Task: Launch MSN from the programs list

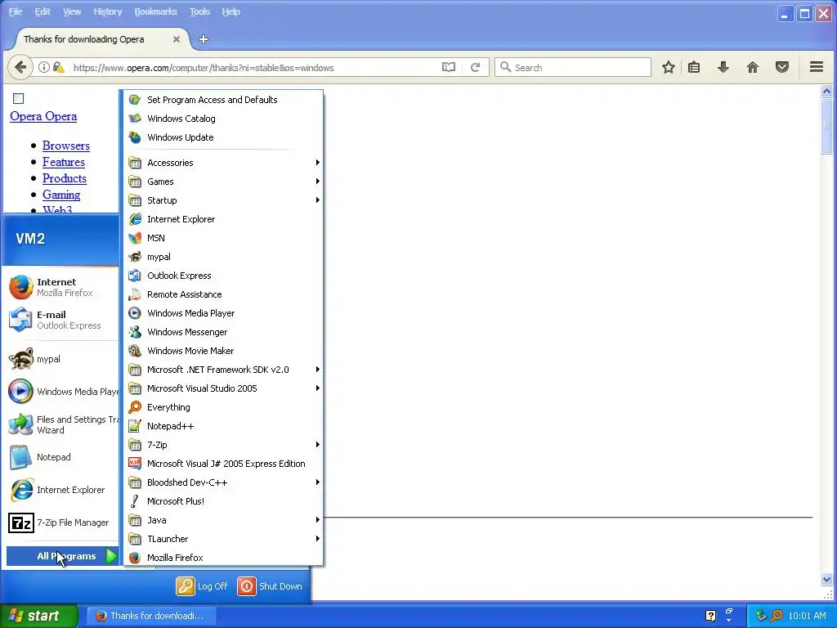Action: 223,238
